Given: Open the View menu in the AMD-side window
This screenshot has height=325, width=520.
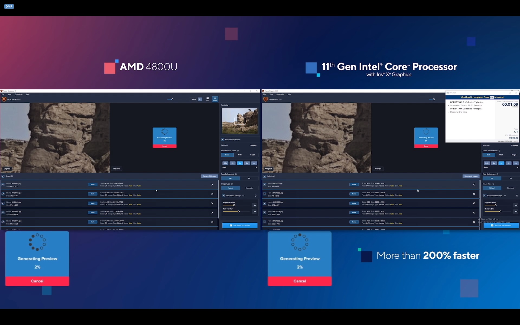Looking at the screenshot, I should [9, 94].
